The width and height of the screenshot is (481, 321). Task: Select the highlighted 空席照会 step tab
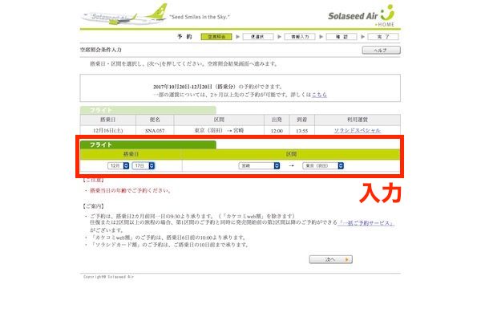(x=216, y=37)
